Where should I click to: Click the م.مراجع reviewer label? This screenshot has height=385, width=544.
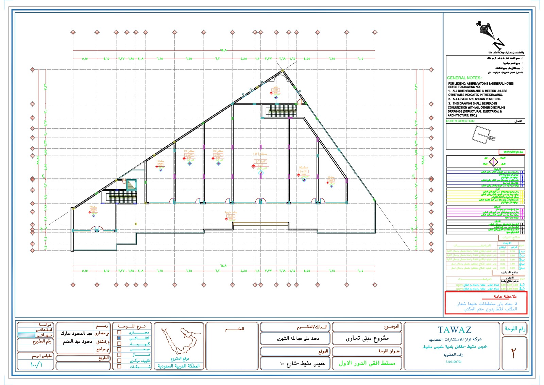pyautogui.click(x=103, y=350)
